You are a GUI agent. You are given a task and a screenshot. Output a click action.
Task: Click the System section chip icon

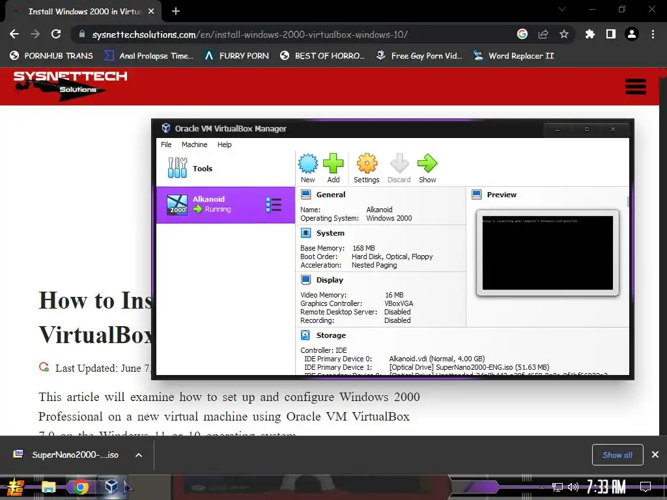coord(305,233)
